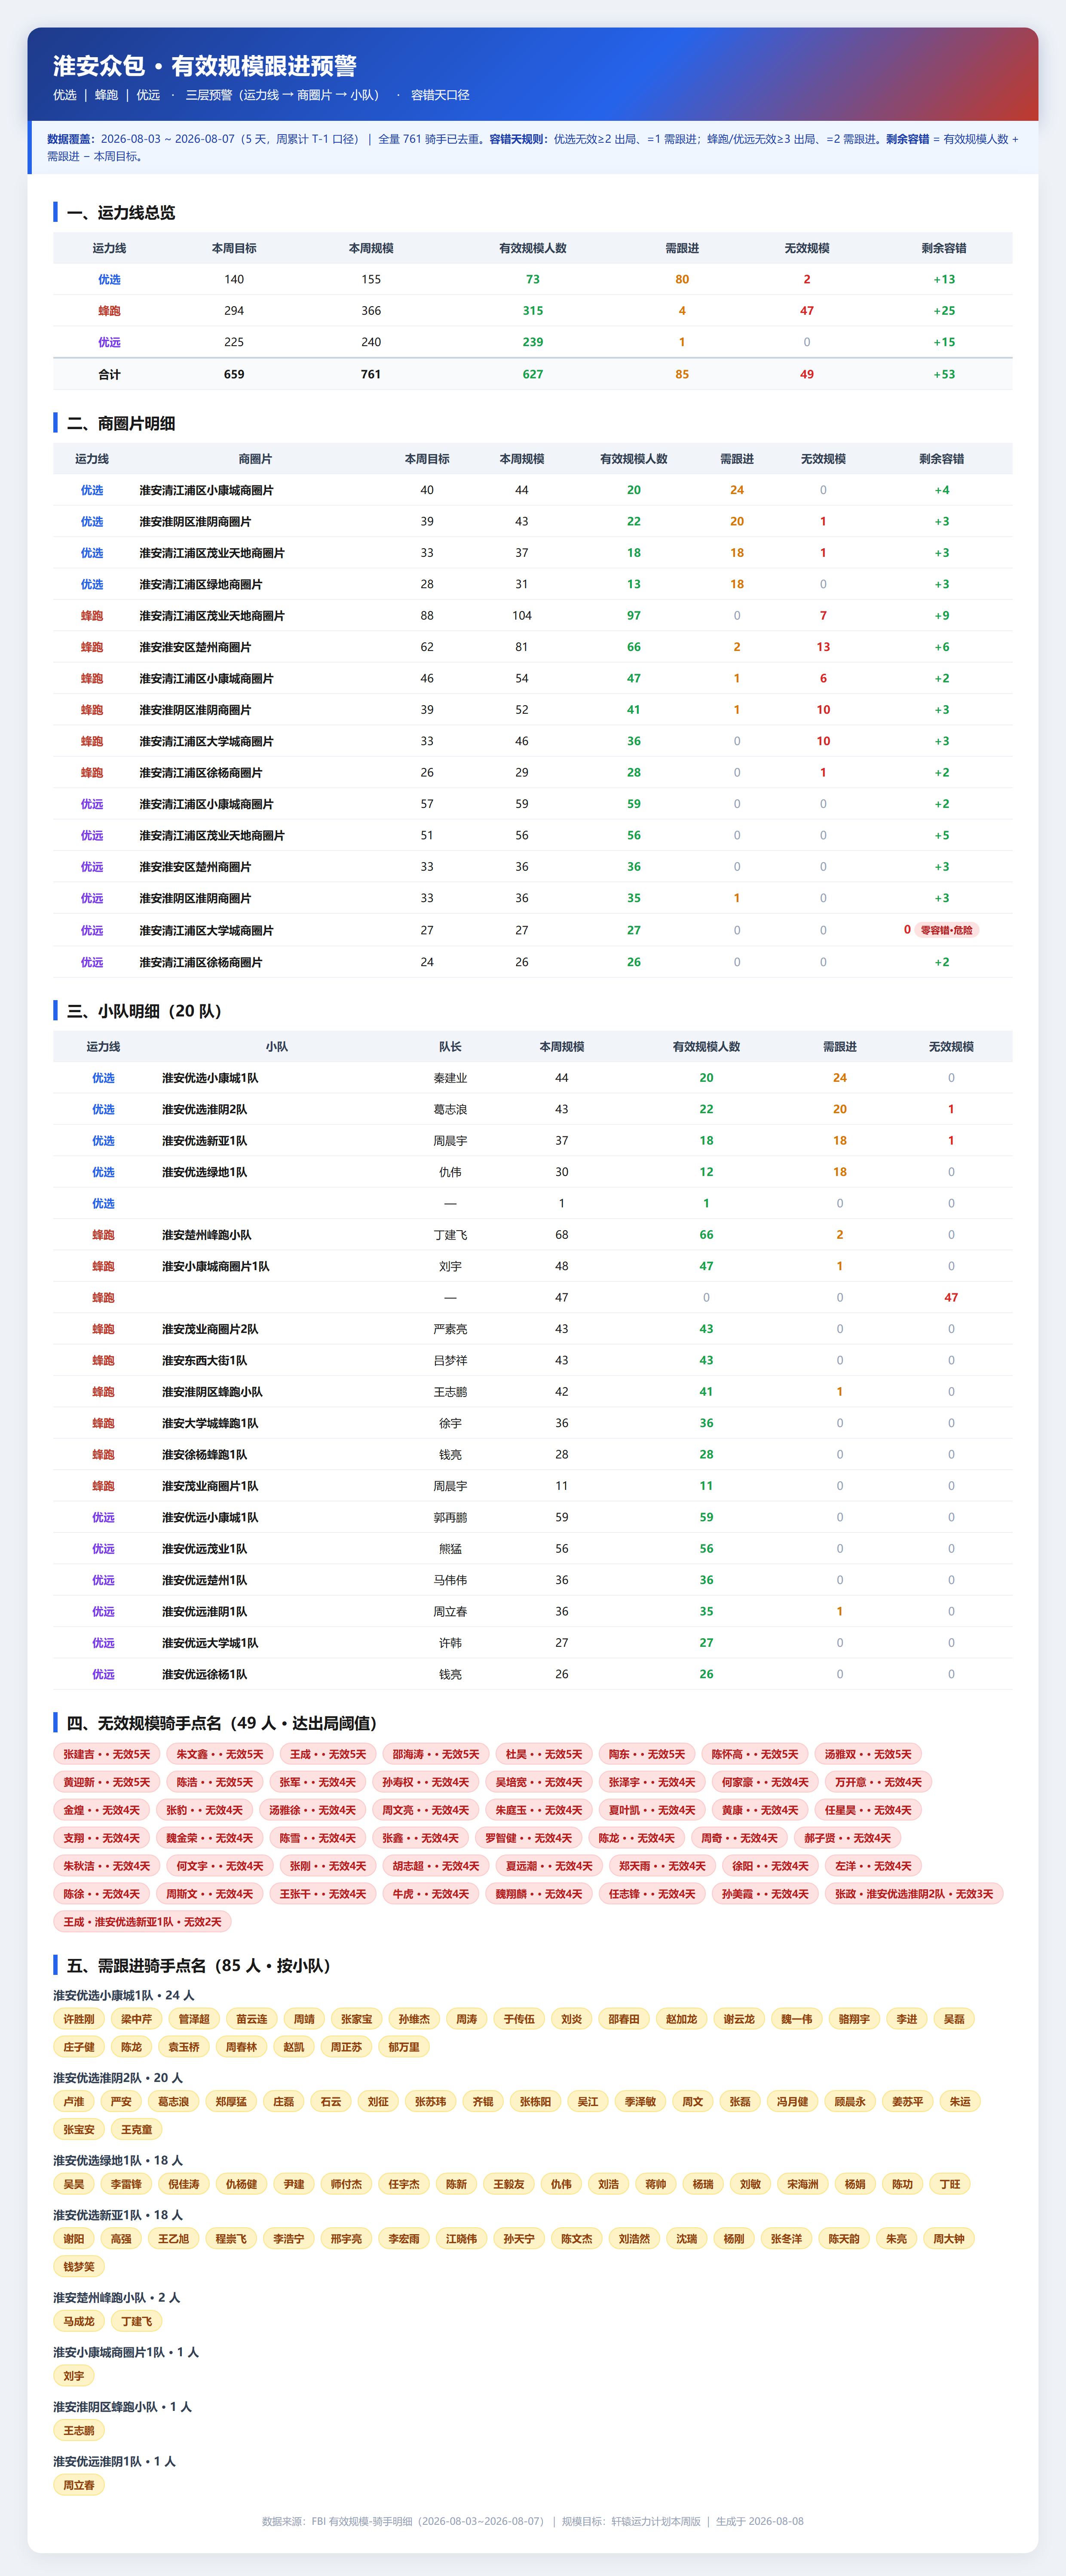
Task: Click the chip 魏翔麟 · · 无效4天
Action: tap(539, 1894)
